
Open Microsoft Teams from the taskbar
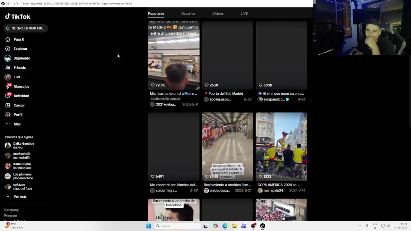tap(244, 226)
